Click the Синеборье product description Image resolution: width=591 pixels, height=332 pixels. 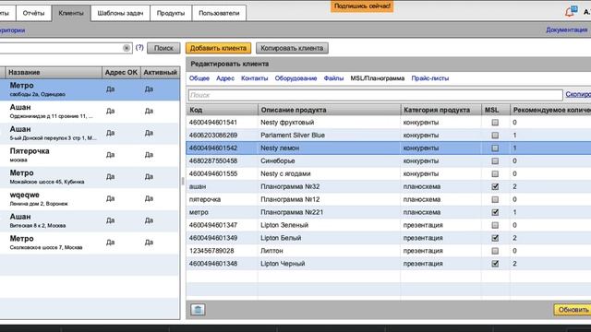[278, 160]
